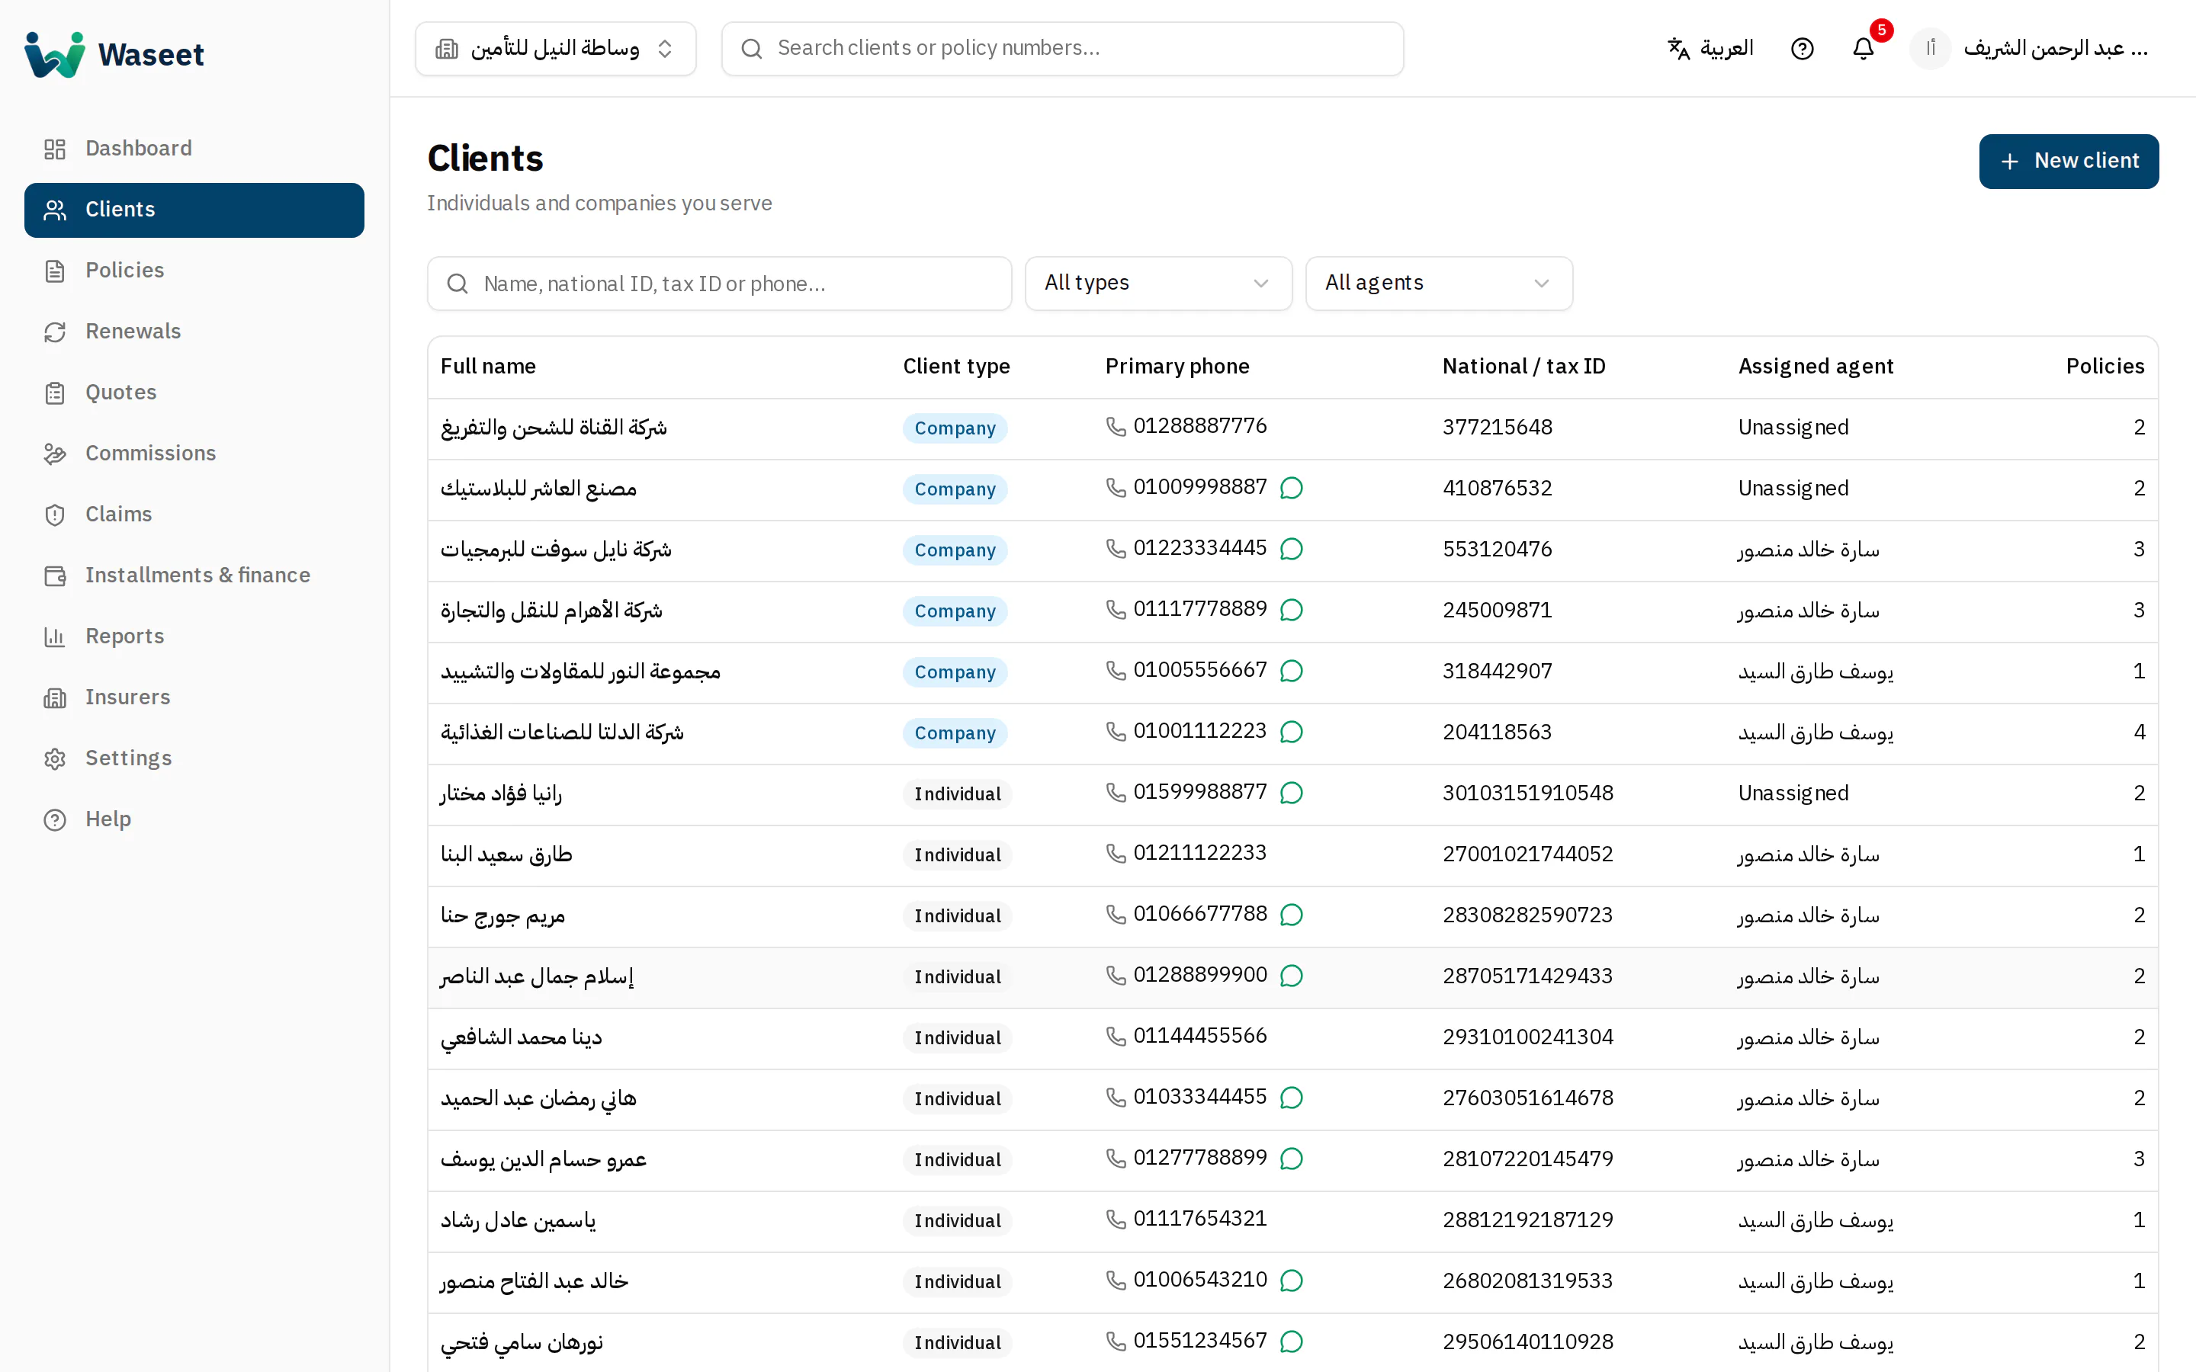Expand the All types filter
2196x1372 pixels.
[1158, 283]
